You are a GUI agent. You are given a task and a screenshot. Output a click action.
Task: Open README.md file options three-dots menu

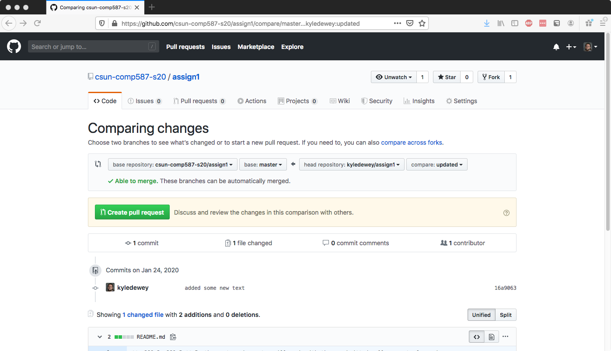pos(506,337)
